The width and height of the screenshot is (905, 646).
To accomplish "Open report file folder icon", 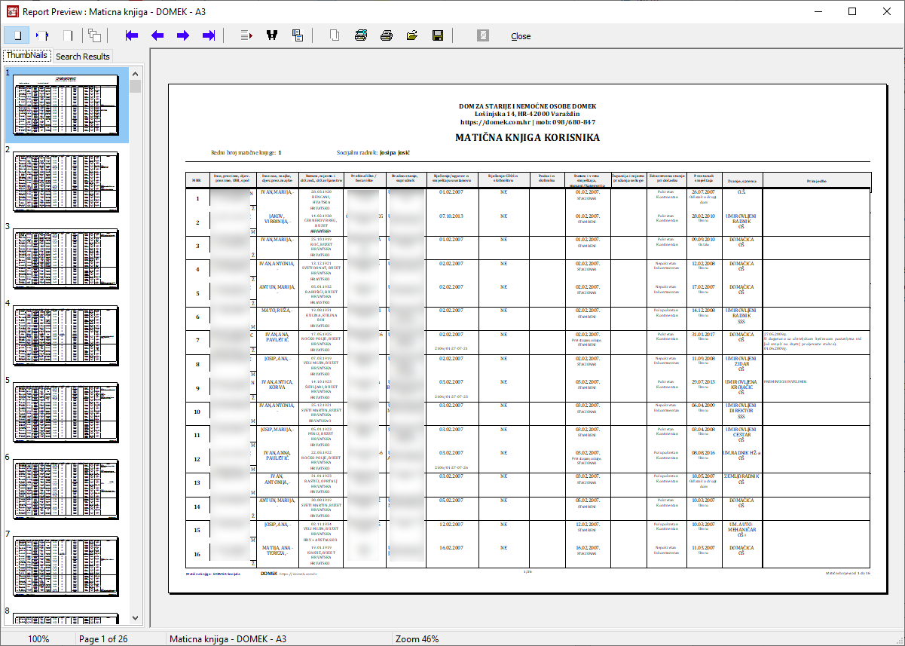I will coord(412,35).
